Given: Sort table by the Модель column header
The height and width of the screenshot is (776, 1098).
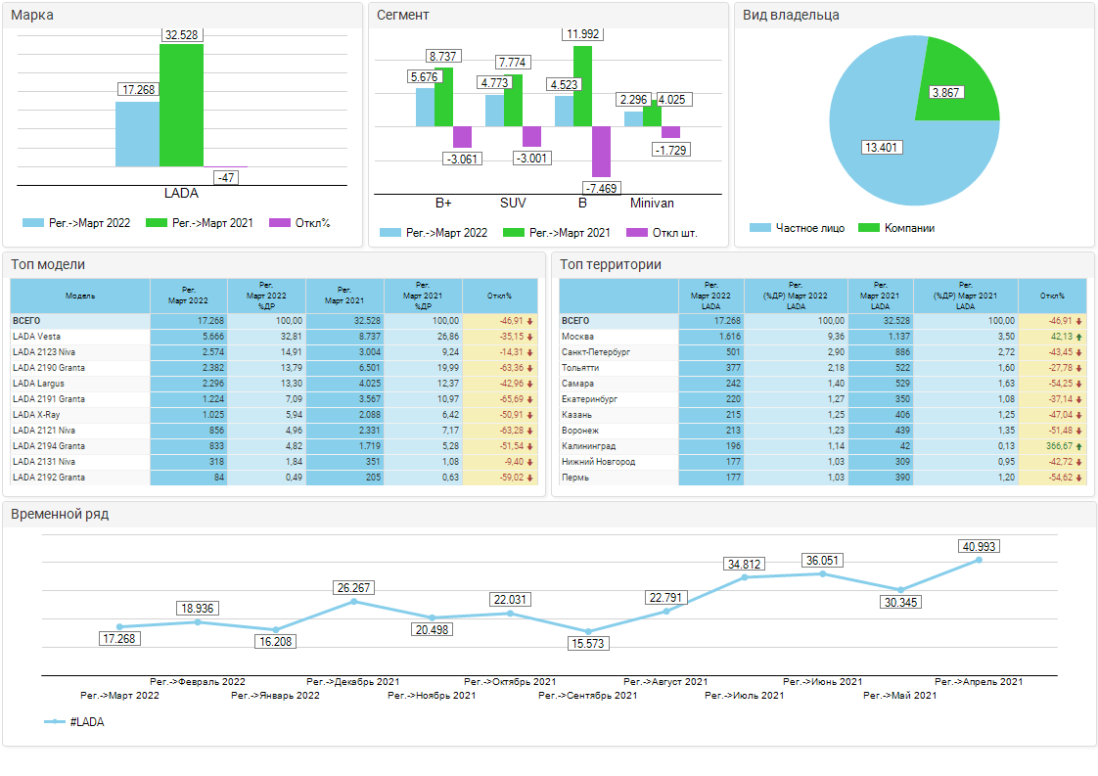Looking at the screenshot, I should (80, 296).
